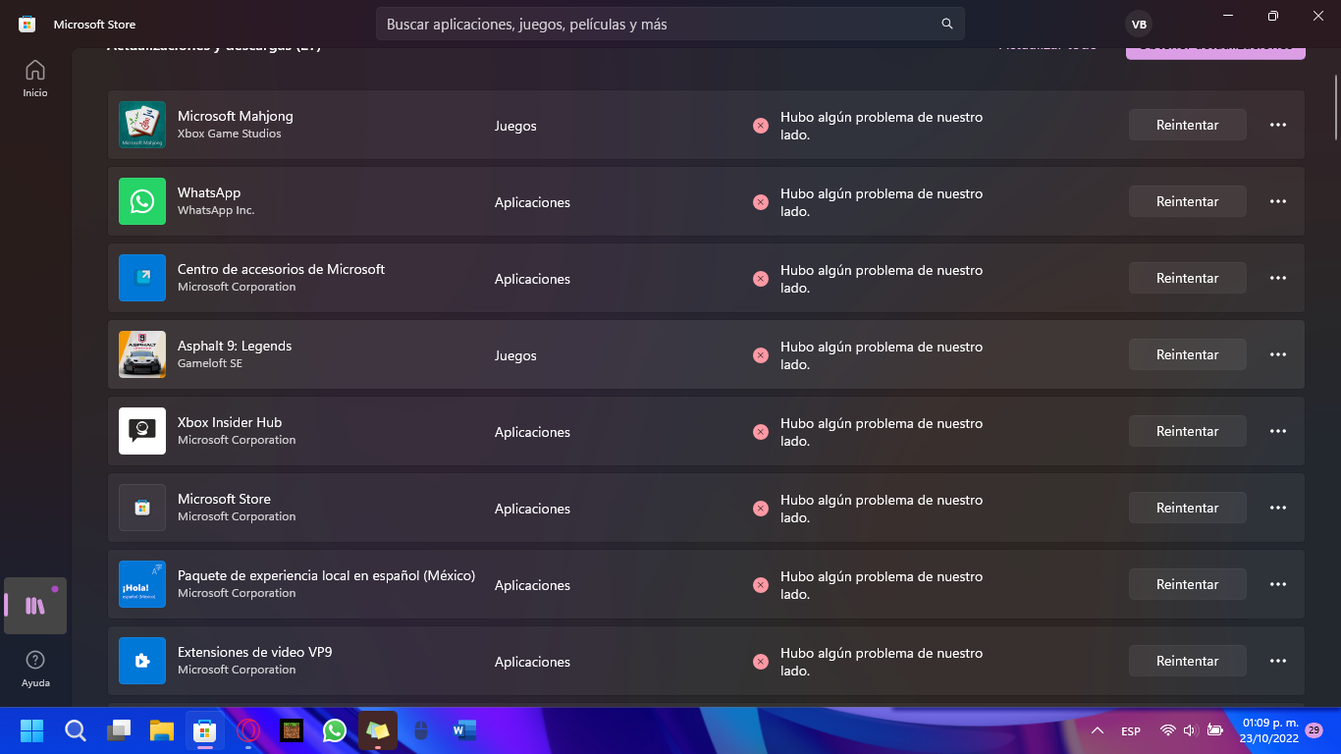Click Reintentar in the Microsoft Store row
This screenshot has height=754, width=1341.
pos(1188,508)
